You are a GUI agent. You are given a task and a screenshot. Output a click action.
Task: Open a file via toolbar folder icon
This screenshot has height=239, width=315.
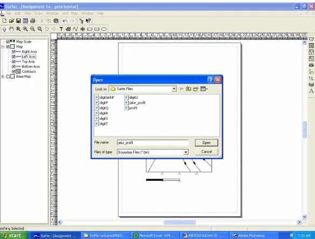[11, 21]
